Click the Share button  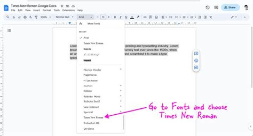[x=230, y=7]
